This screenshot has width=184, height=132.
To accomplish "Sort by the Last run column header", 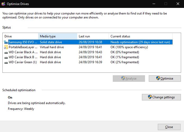I will click(93, 36).
